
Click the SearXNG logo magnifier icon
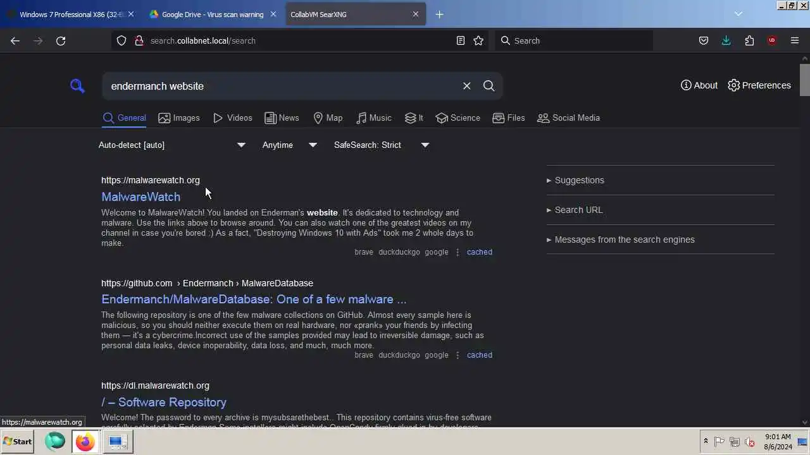pos(77,86)
